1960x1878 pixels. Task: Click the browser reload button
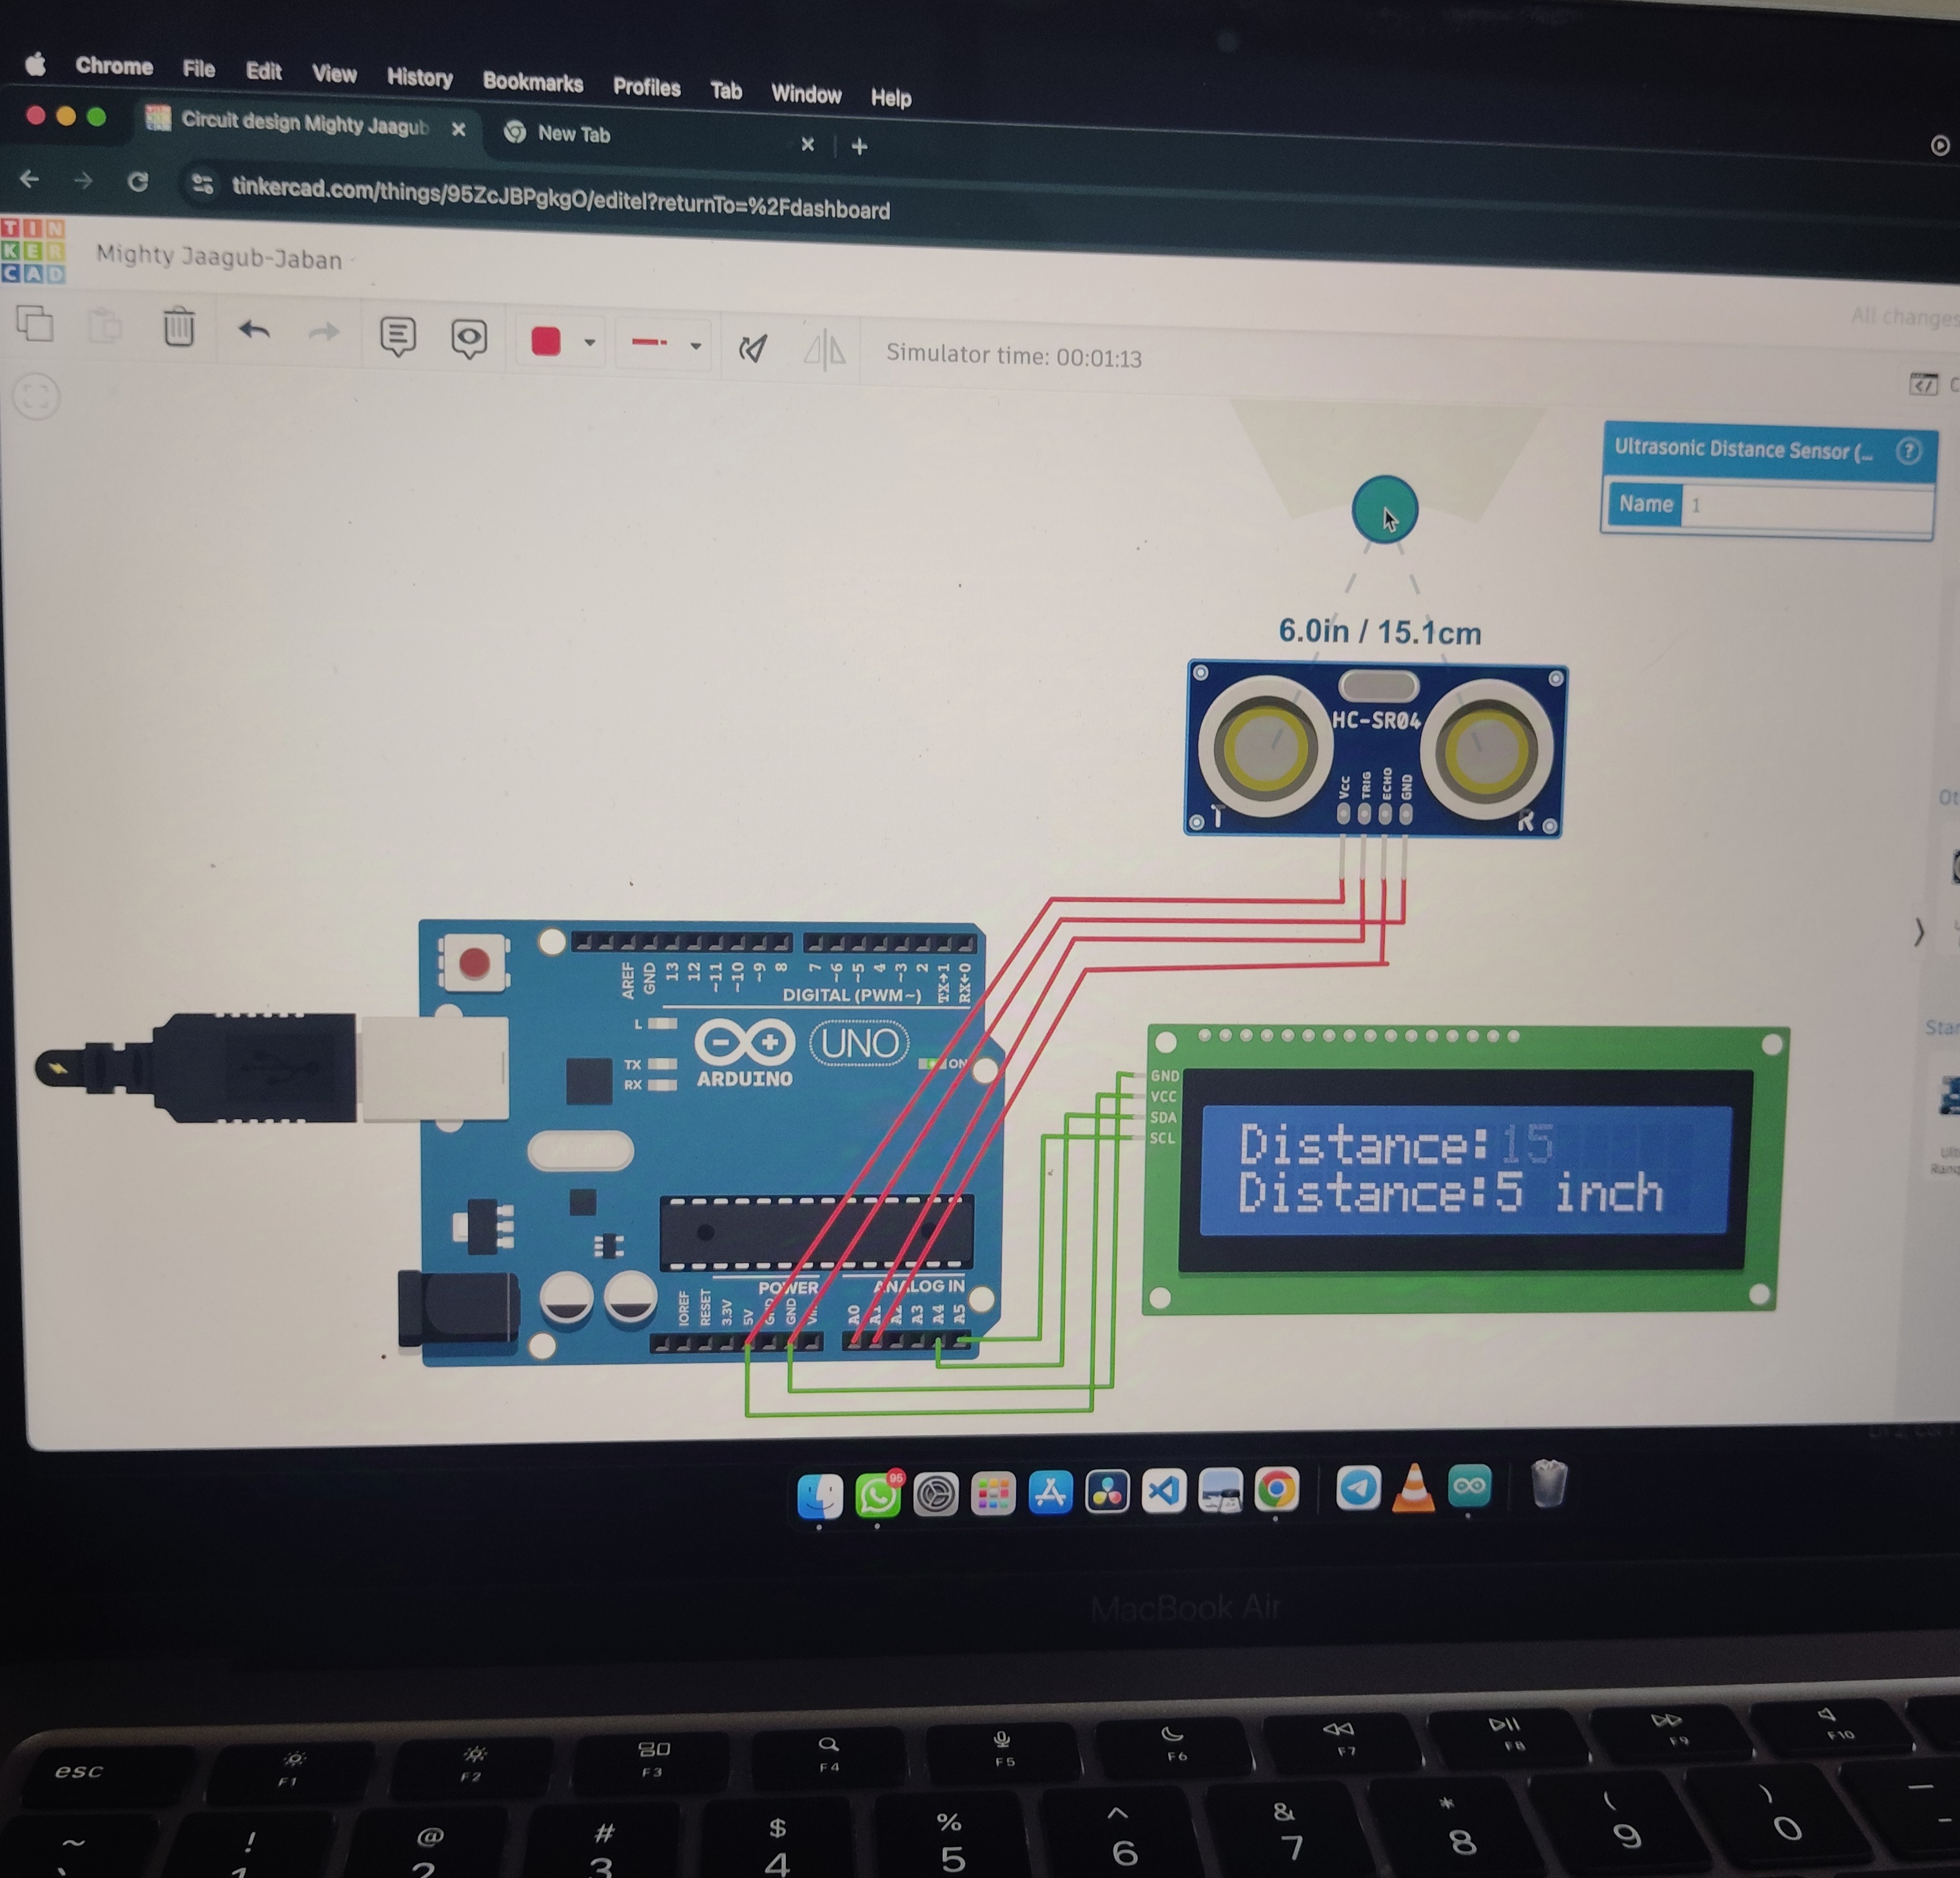click(x=138, y=182)
